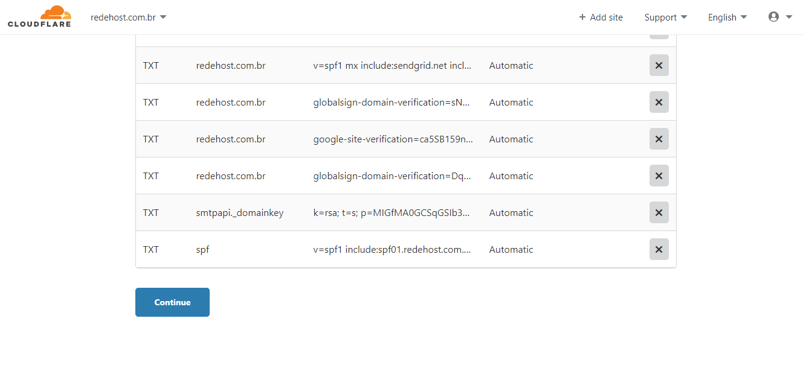
Task: Click the Add site link
Action: 601,17
